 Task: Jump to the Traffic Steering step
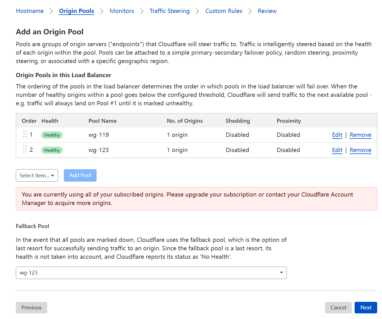point(169,11)
